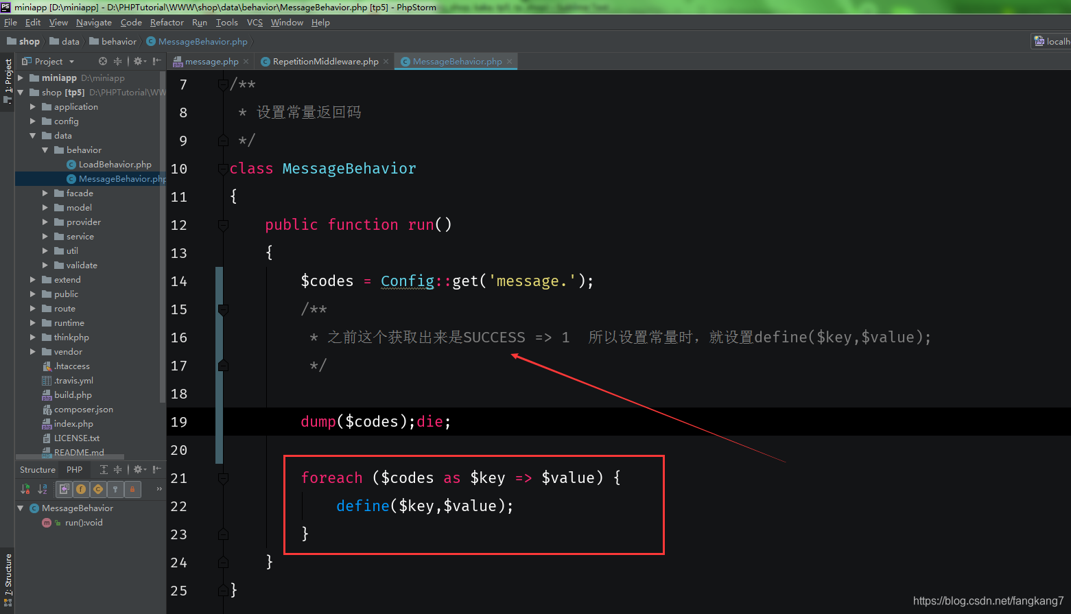The width and height of the screenshot is (1071, 614).
Task: Toggle Show Inherited members in Structure
Action: pos(64,489)
